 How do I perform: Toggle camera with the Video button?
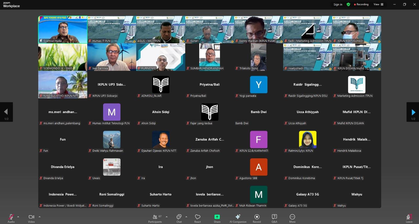(31, 218)
